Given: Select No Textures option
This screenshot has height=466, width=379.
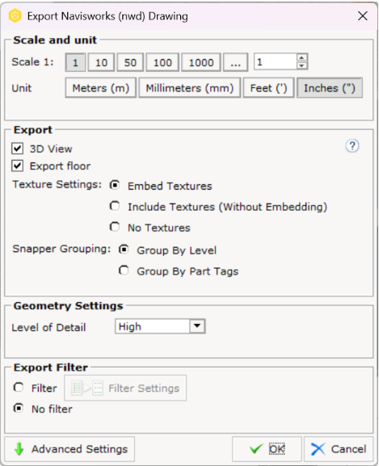Looking at the screenshot, I should point(115,227).
